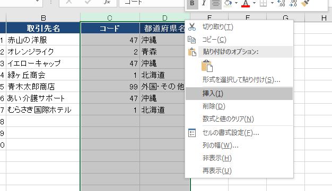Click the コード header cell
332x191 pixels.
point(110,28)
